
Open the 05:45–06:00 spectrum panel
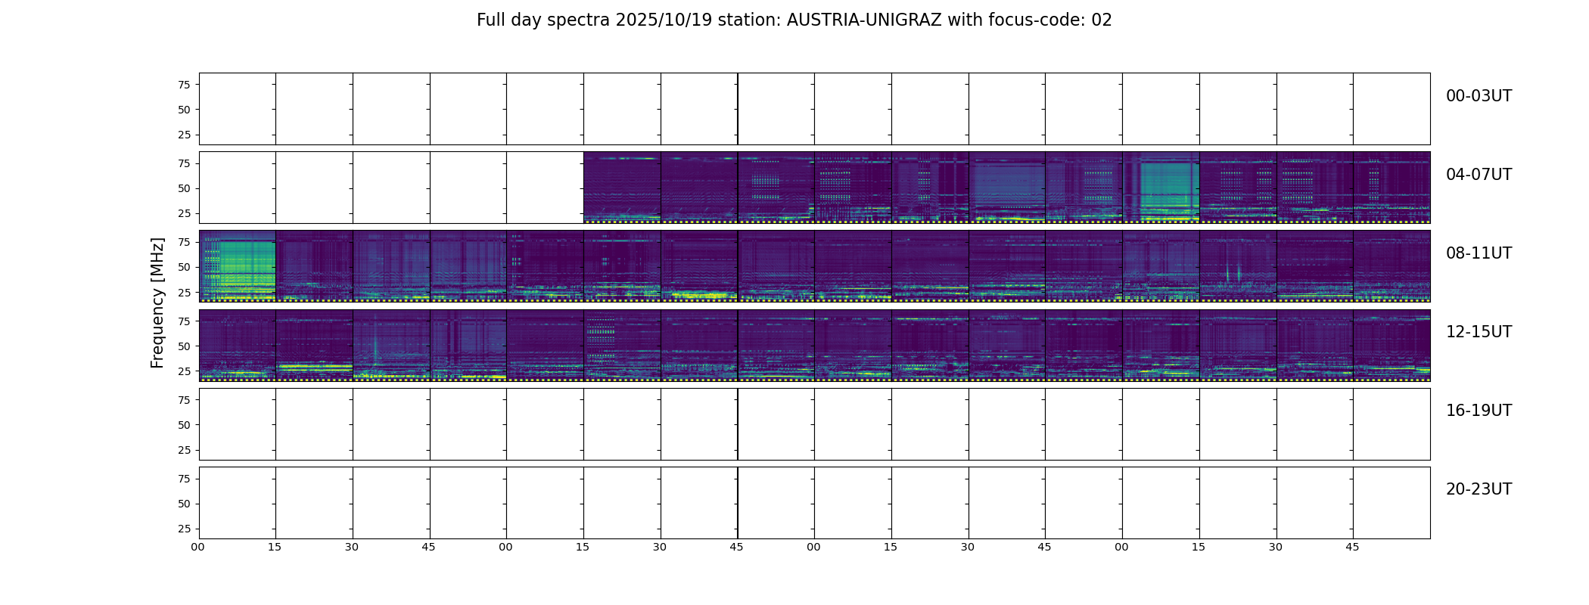click(776, 188)
